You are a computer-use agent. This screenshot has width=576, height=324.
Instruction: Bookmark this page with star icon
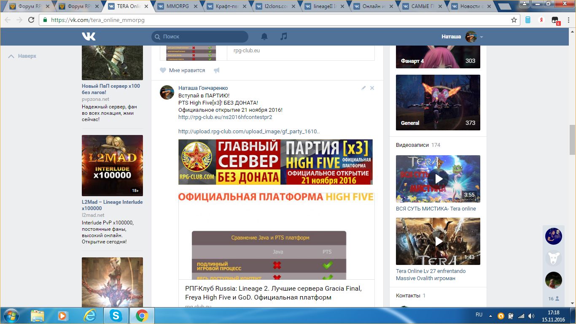coord(514,20)
